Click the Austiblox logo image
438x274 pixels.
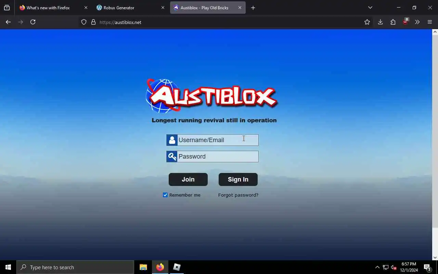click(x=211, y=96)
